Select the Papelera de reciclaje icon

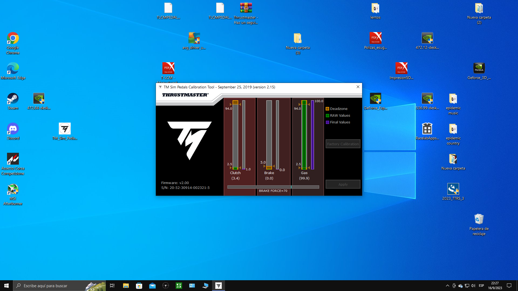click(x=479, y=224)
